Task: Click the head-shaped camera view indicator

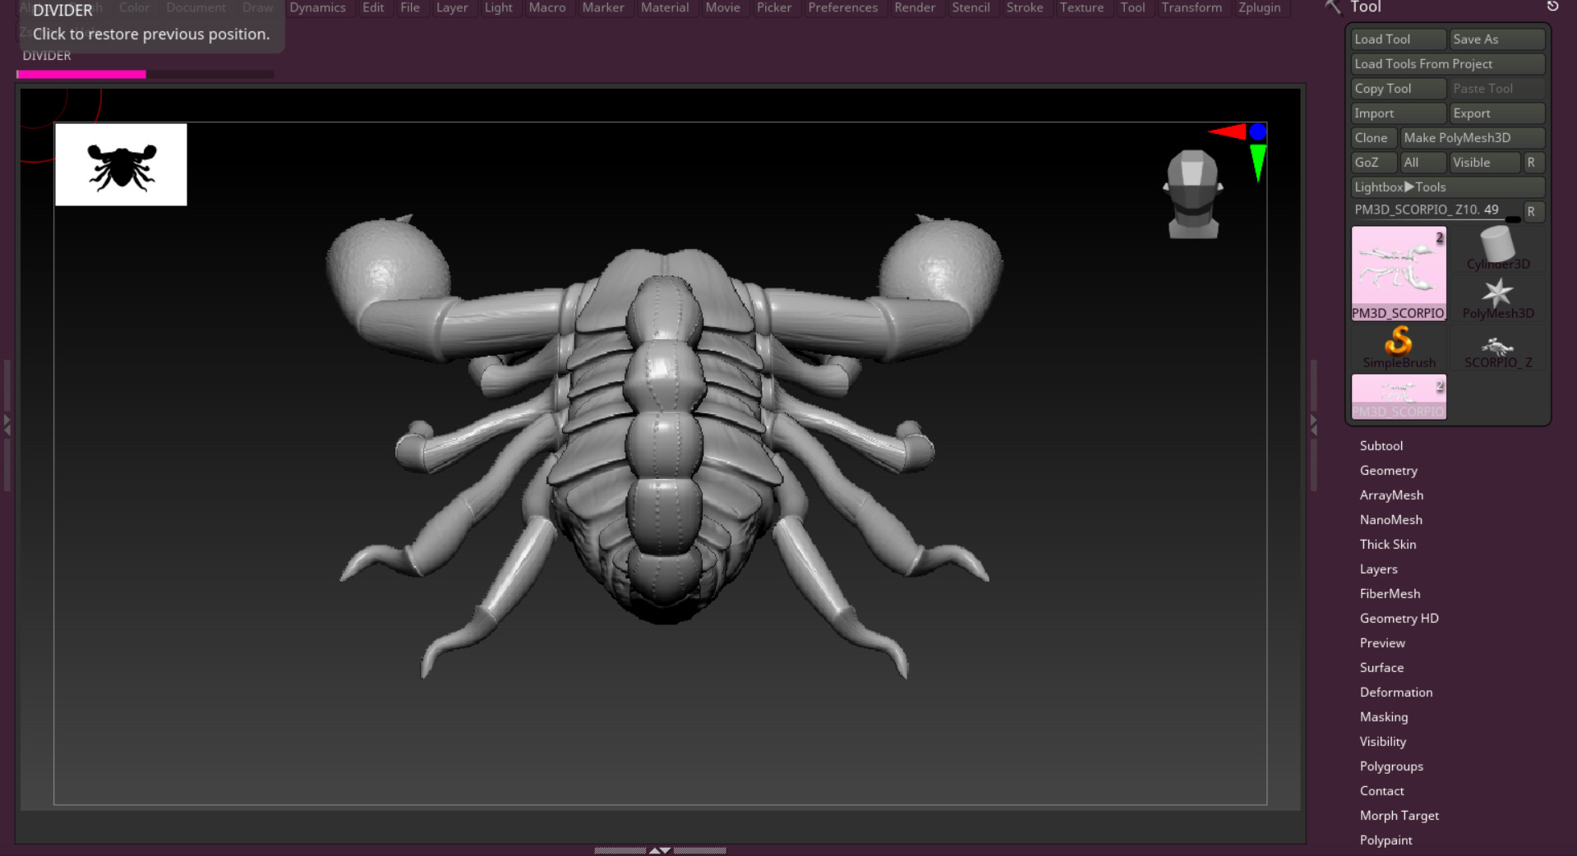Action: (1193, 194)
